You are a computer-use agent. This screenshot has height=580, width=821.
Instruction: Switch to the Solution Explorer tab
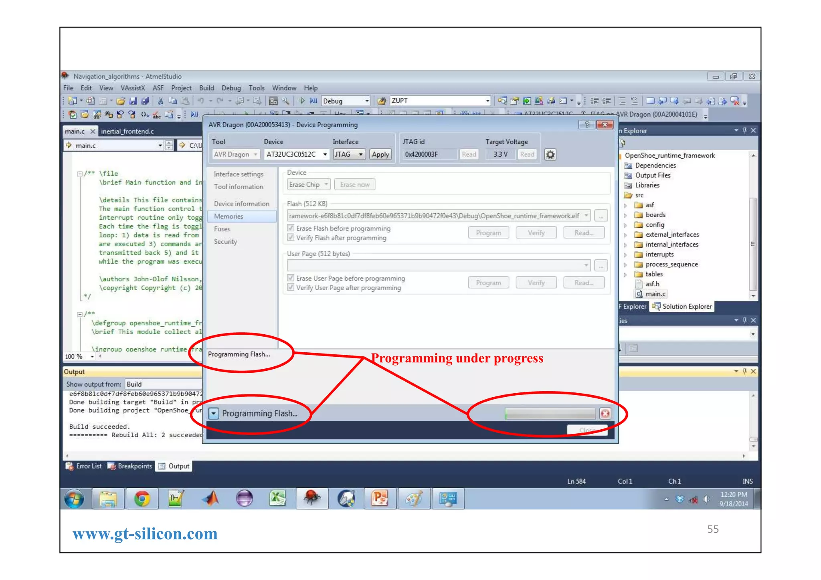(x=682, y=307)
